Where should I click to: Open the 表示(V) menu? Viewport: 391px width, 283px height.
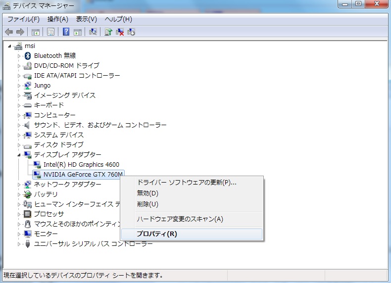(86, 19)
